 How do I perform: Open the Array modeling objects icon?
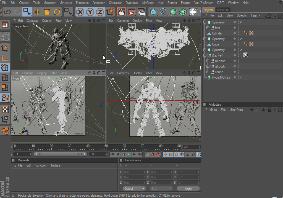point(183,12)
